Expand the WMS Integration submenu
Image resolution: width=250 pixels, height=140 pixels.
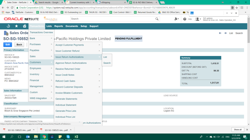click(41, 98)
